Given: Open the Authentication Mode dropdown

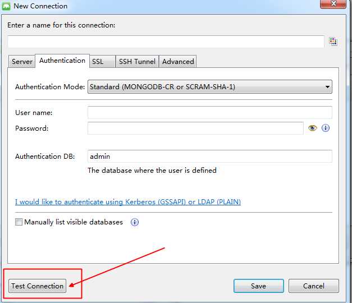Looking at the screenshot, I should pos(209,86).
